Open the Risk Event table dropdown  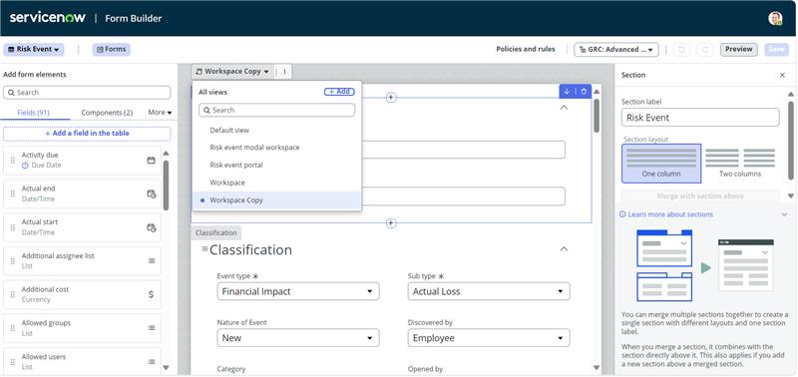[34, 49]
